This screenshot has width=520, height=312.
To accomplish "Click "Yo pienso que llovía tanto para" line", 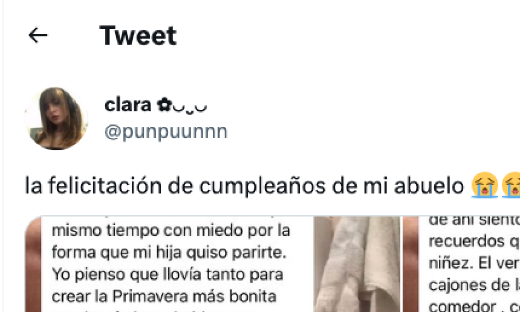I will point(167,275).
